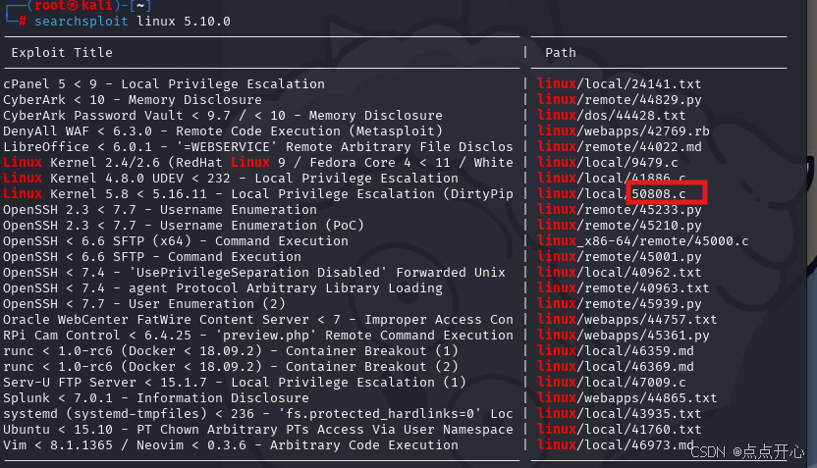Click path 'linux/local/50808.c'

pos(611,193)
